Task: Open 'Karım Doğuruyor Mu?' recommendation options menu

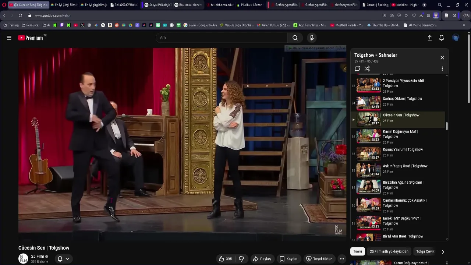Action: [x=447, y=263]
